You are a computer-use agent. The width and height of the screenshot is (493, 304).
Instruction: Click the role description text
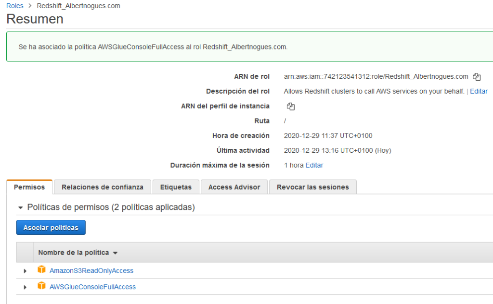coord(374,91)
